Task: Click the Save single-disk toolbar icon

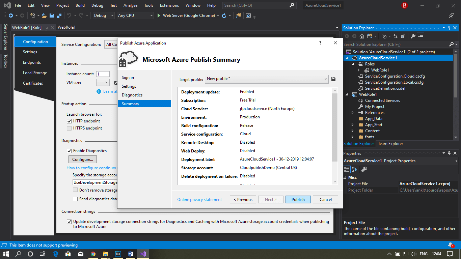Action: tap(52, 16)
